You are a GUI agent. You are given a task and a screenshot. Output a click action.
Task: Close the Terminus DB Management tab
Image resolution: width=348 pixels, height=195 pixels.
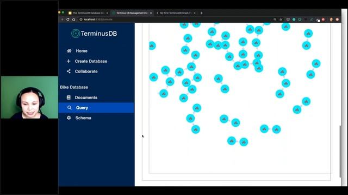click(151, 13)
